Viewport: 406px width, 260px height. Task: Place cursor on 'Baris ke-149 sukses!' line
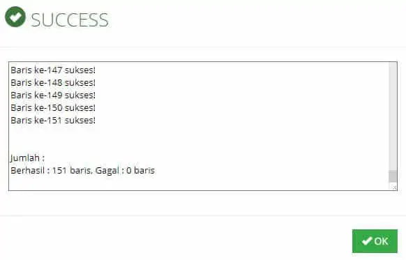[x=53, y=95]
